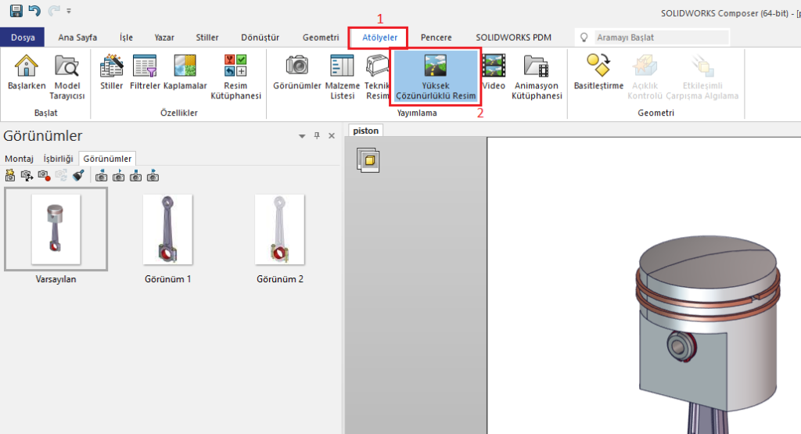Select the Görünüm 1 view thumbnail

(x=167, y=231)
